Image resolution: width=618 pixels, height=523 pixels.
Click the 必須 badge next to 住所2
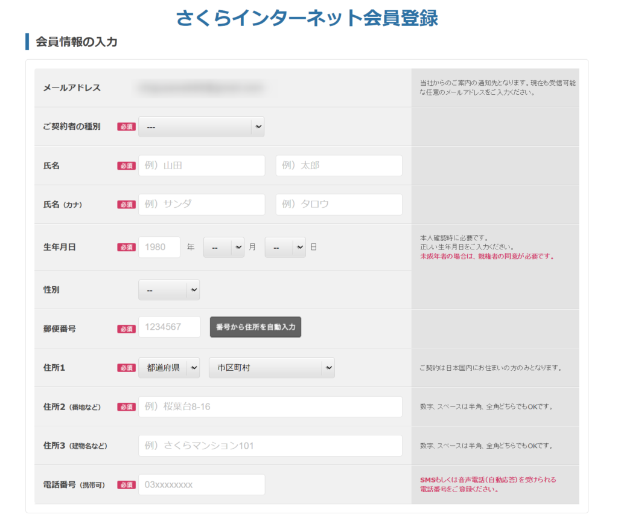point(127,407)
